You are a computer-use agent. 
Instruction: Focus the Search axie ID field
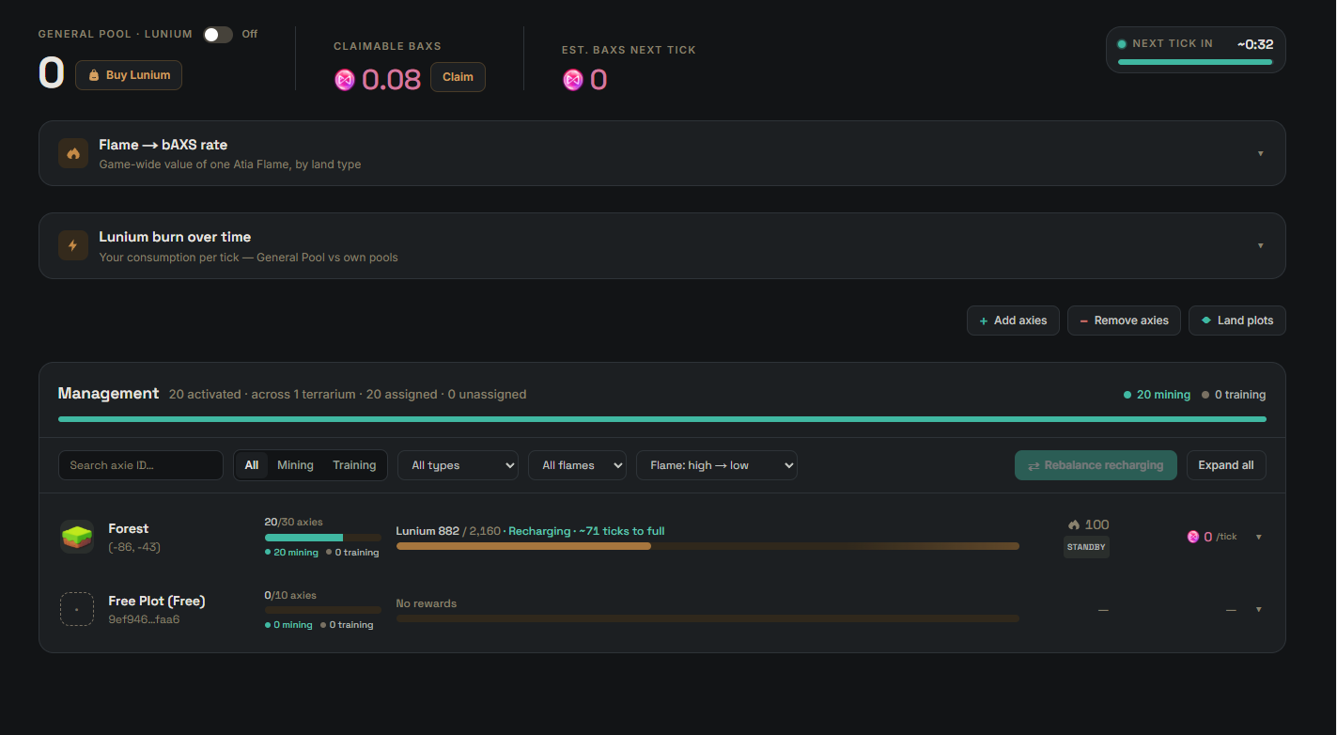point(141,465)
